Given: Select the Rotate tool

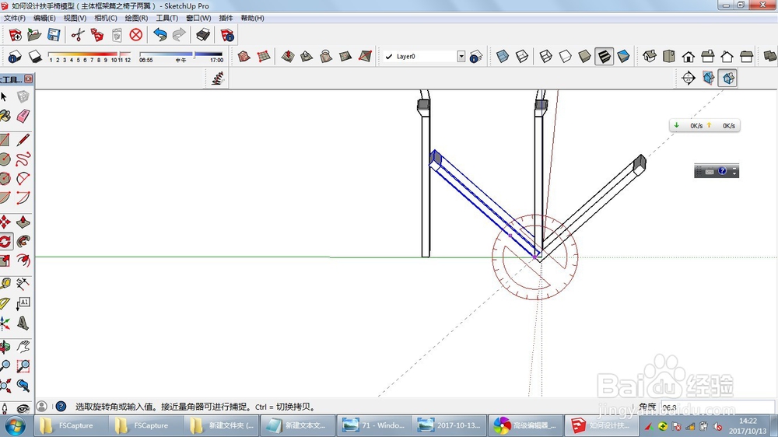Looking at the screenshot, I should [x=5, y=241].
